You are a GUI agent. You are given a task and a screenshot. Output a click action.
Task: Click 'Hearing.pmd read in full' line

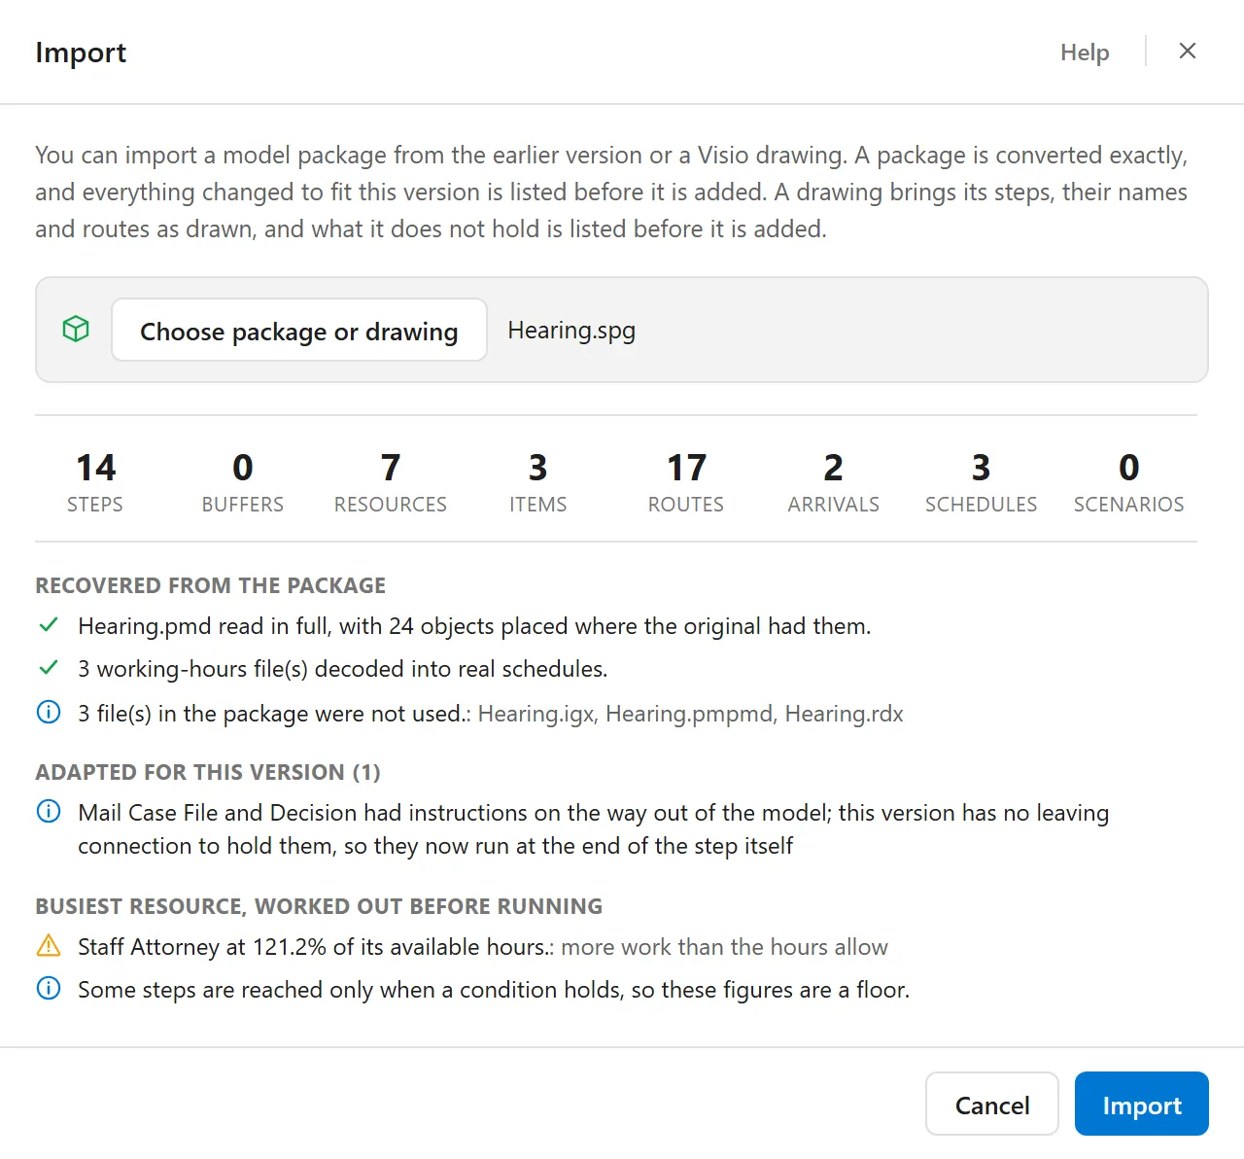point(474,626)
